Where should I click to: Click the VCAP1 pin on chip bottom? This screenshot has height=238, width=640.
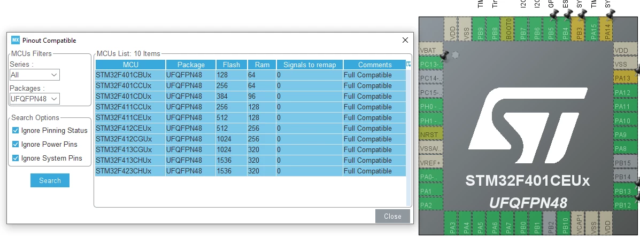(x=579, y=223)
